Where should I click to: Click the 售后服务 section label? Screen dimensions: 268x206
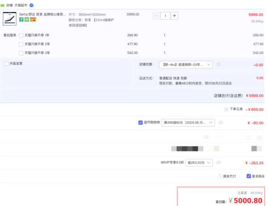coord(10,35)
